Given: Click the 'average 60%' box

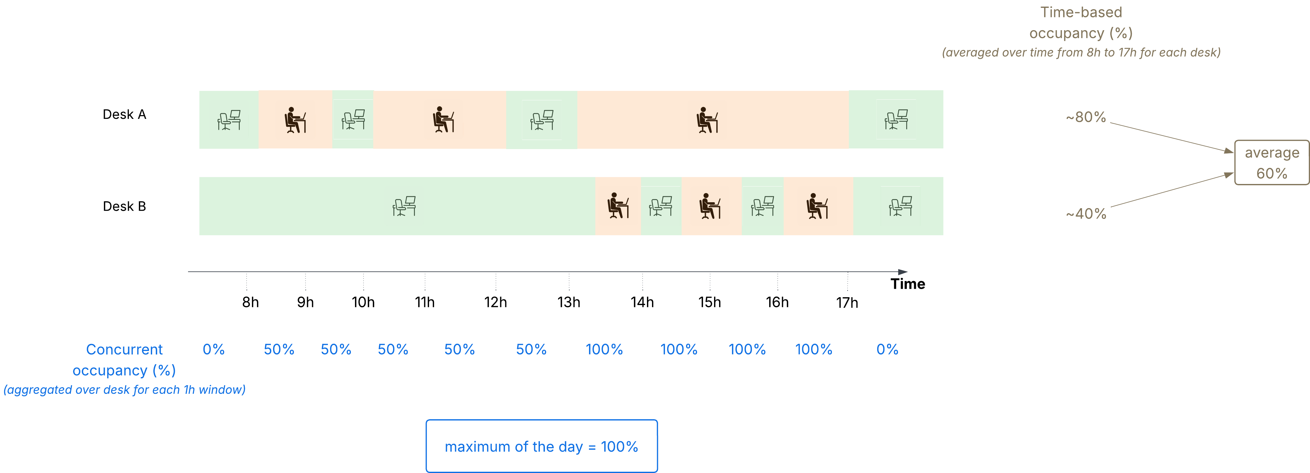Looking at the screenshot, I should click(x=1271, y=162).
